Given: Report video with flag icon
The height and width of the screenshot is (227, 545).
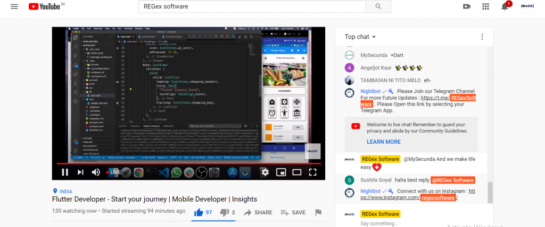Looking at the screenshot, I should tap(318, 213).
